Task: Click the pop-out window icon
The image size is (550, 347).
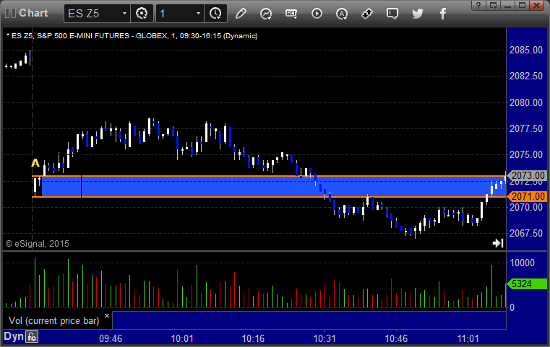Action: (x=493, y=5)
